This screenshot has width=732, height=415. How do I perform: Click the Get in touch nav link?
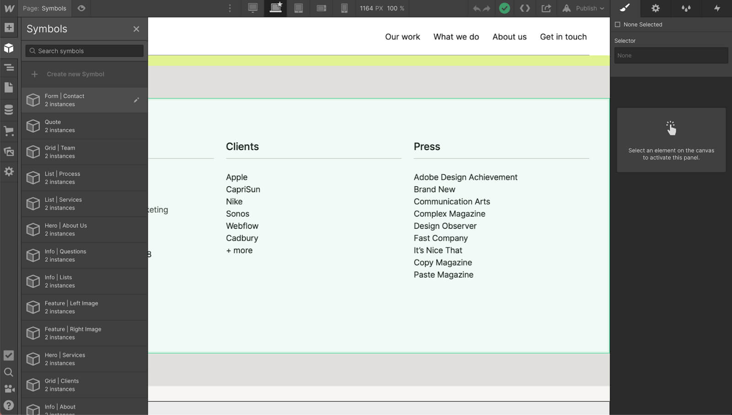563,37
